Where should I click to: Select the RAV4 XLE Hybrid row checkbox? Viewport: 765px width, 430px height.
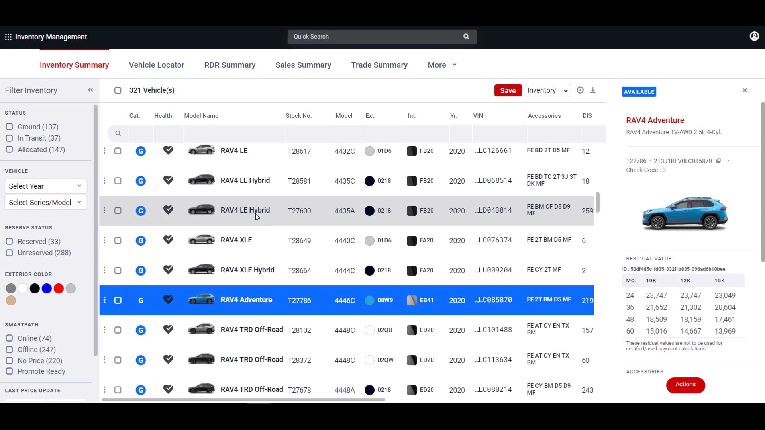click(x=118, y=270)
